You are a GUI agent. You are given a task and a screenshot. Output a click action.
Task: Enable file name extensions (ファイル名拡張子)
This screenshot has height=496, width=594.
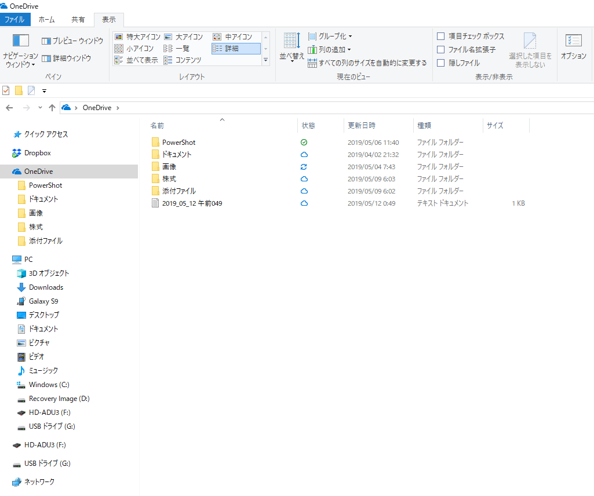tap(466, 50)
